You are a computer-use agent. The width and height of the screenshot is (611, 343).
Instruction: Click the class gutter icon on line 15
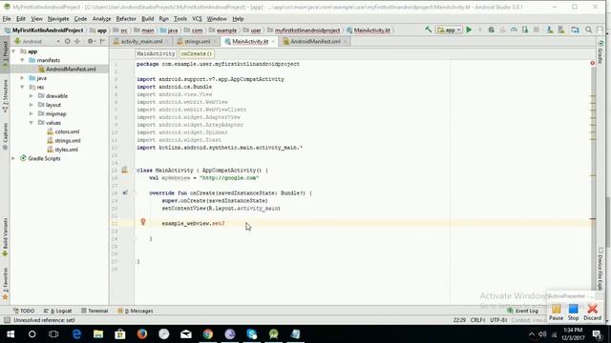tap(125, 170)
